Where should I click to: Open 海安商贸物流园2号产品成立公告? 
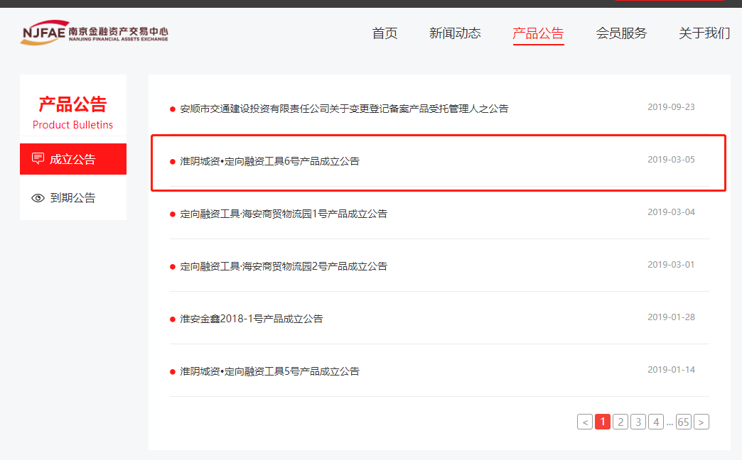tap(284, 266)
